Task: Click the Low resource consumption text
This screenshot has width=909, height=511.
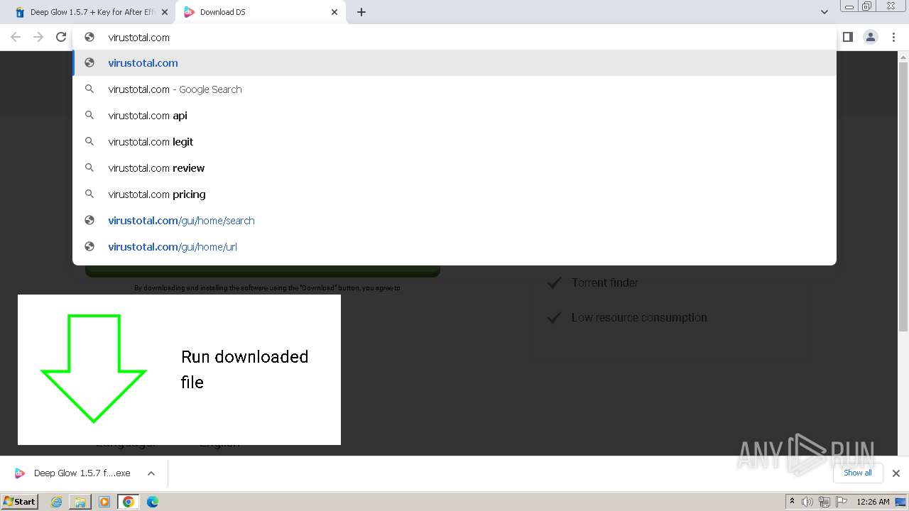Action: 639,317
